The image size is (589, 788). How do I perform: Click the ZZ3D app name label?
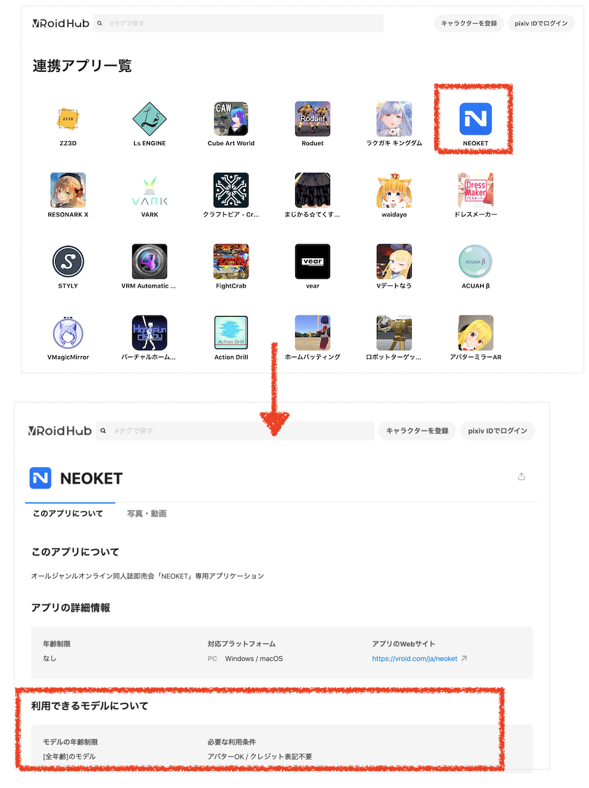click(x=68, y=143)
